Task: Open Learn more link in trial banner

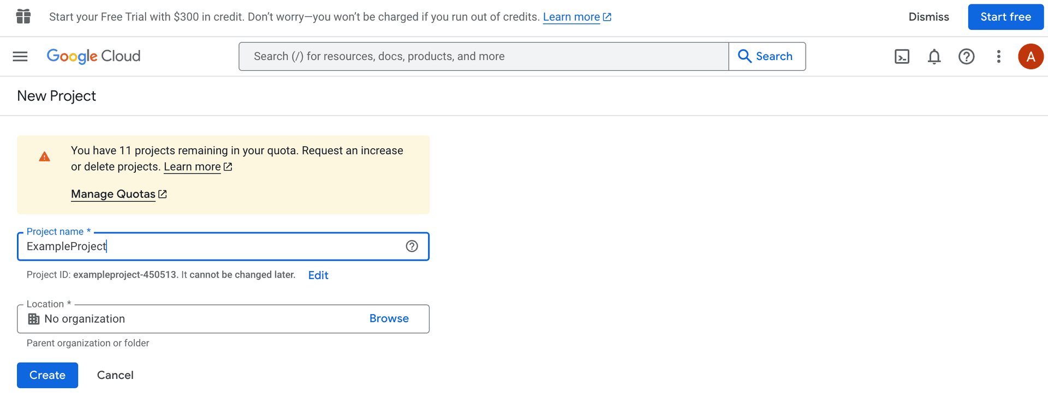Action: (577, 17)
